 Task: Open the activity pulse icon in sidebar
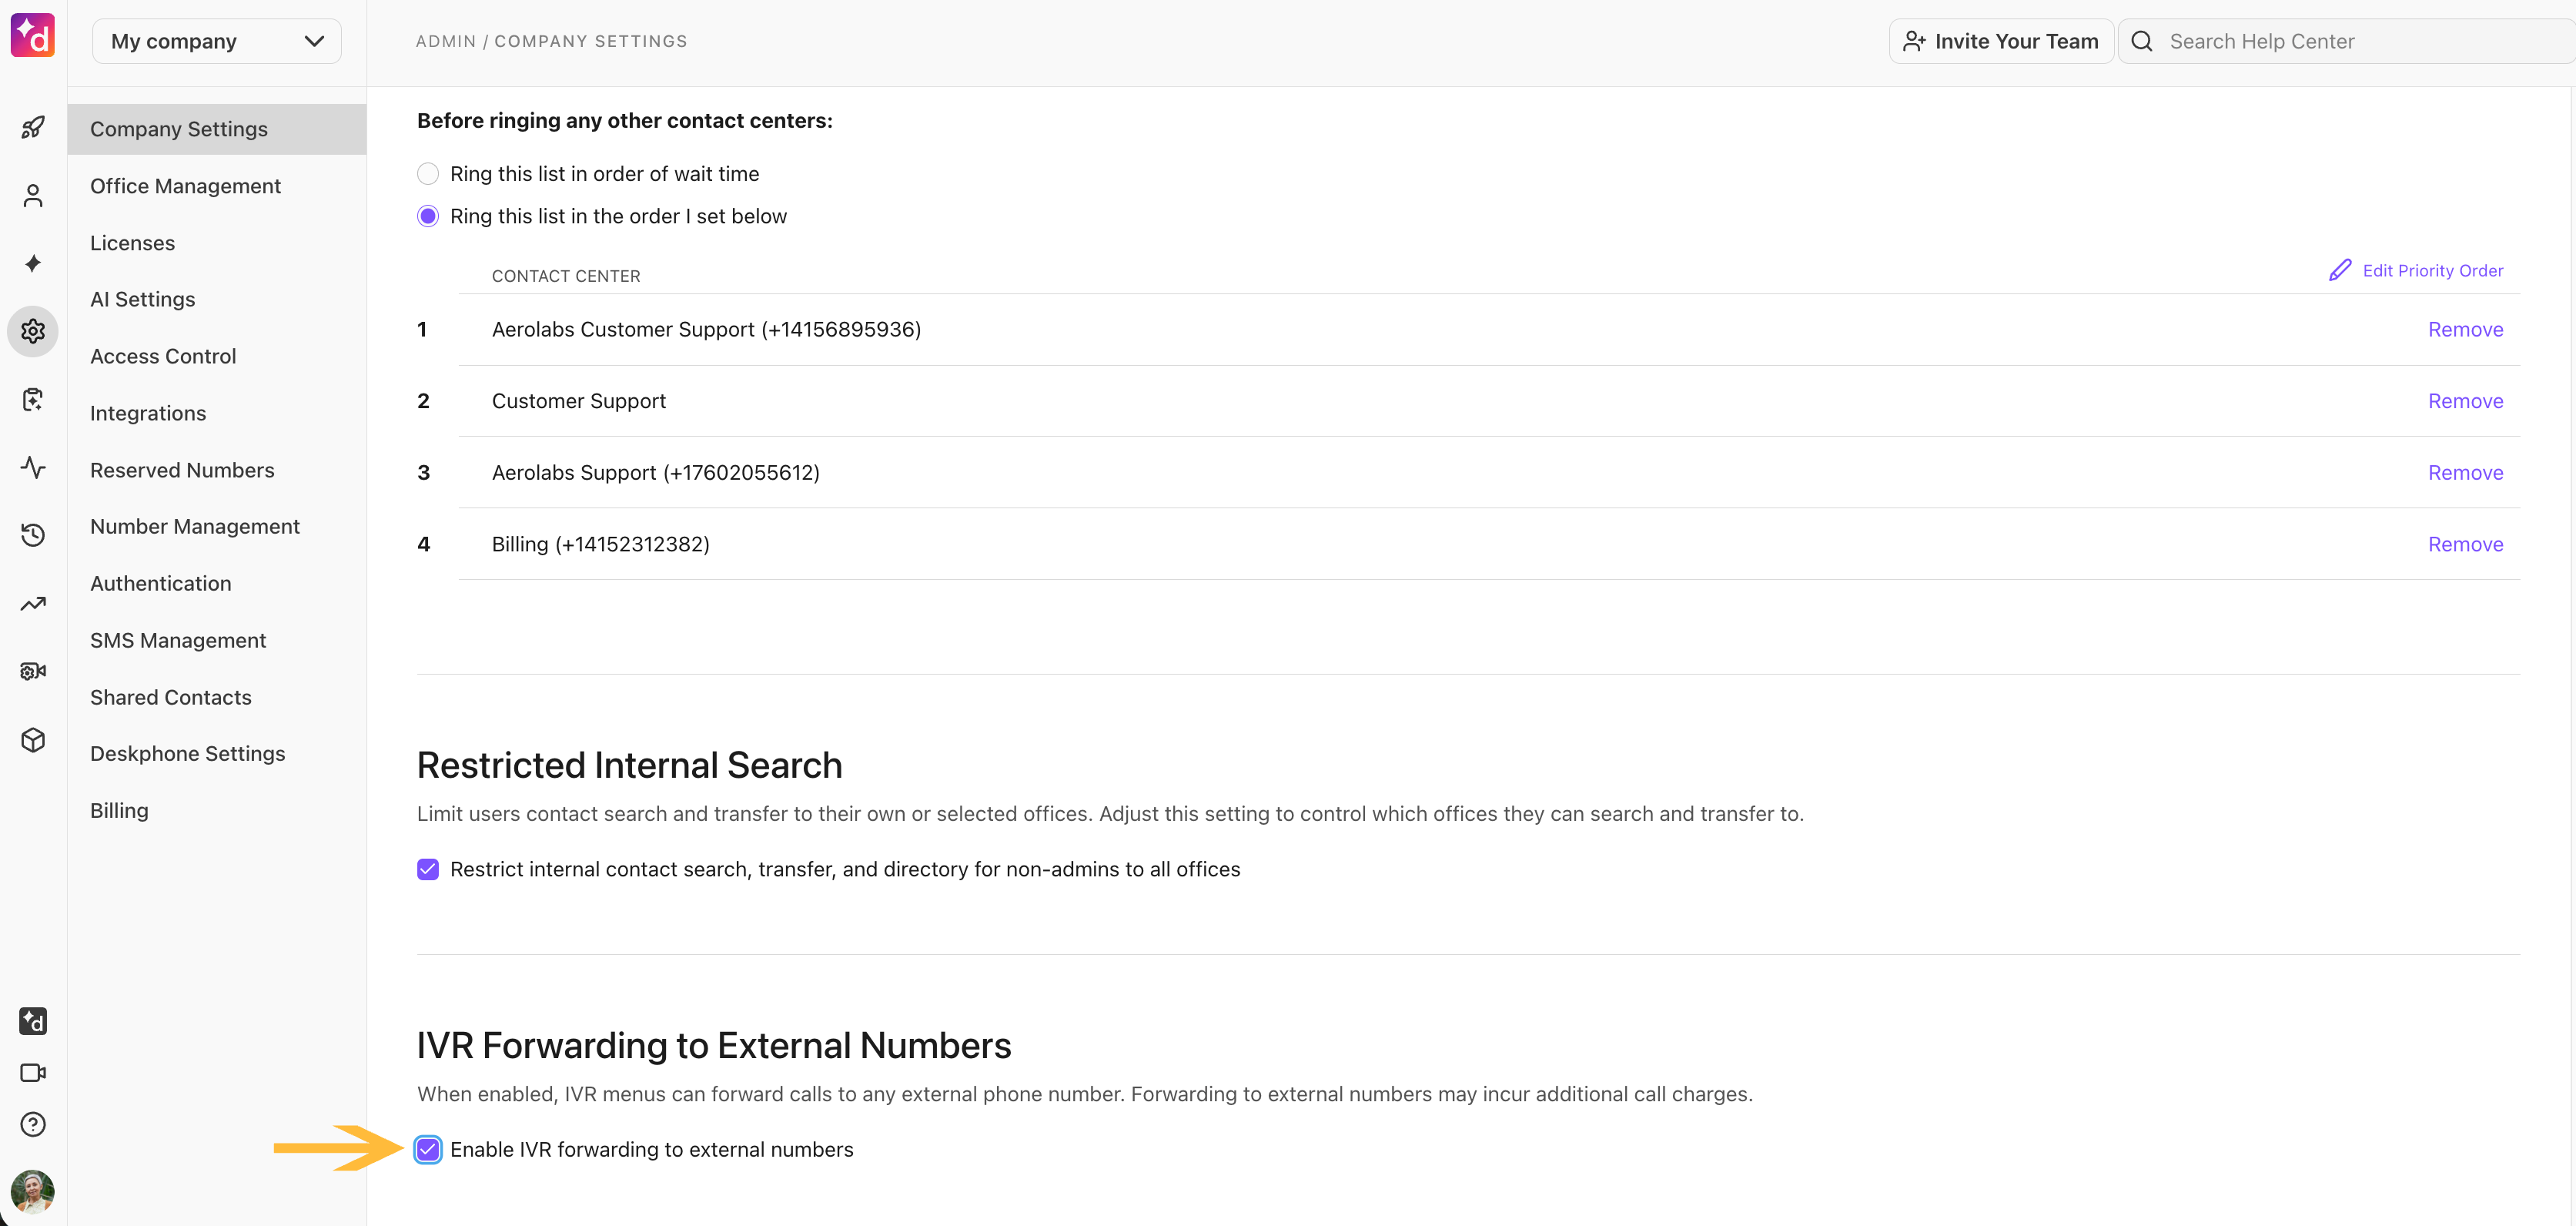[x=33, y=467]
